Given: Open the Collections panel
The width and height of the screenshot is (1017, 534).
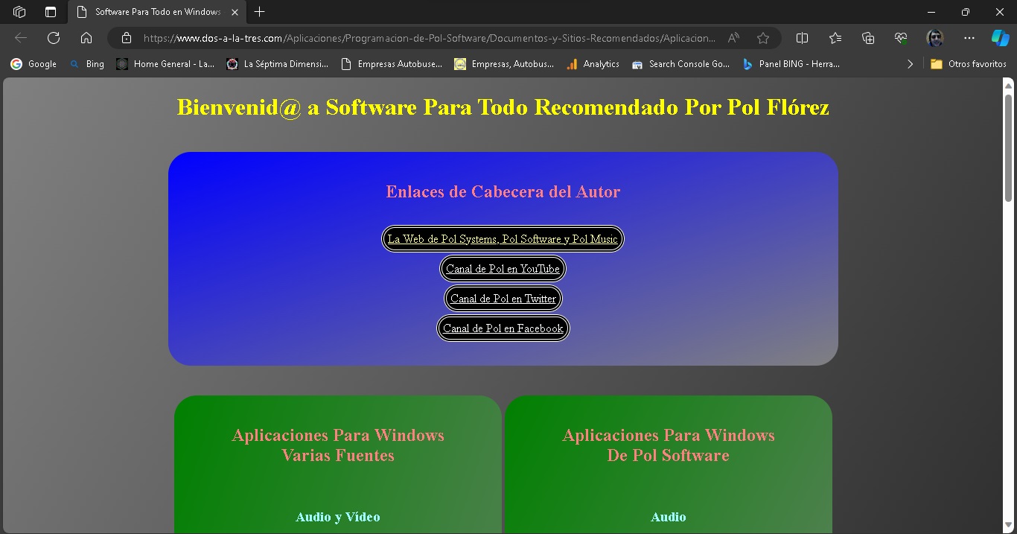Looking at the screenshot, I should (x=868, y=37).
